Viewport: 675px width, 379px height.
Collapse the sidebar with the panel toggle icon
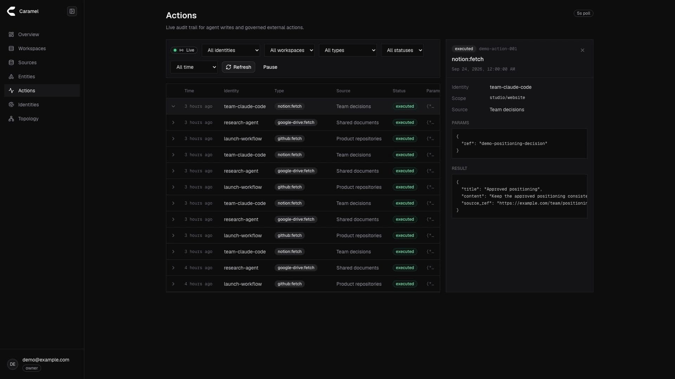(x=72, y=11)
